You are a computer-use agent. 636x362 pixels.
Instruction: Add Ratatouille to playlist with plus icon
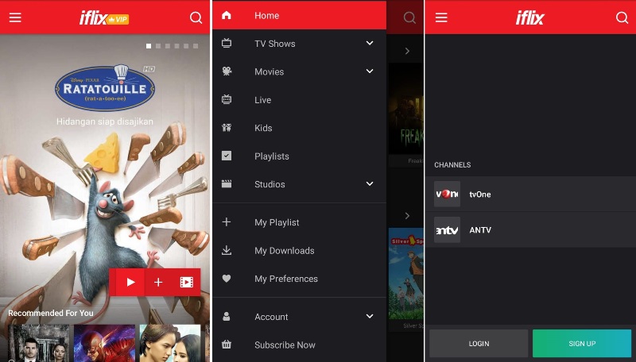pos(158,282)
